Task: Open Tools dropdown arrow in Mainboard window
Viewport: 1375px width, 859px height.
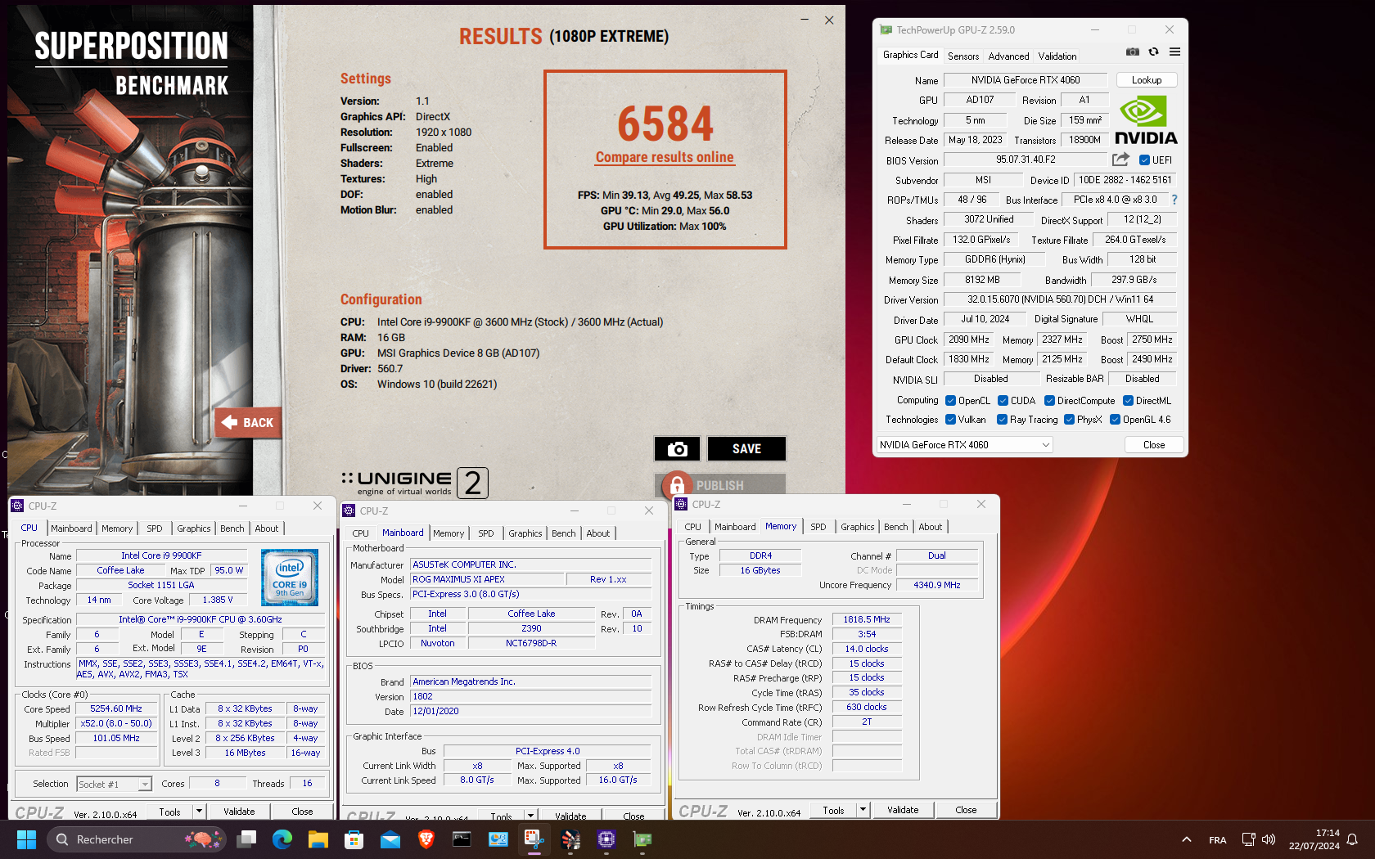Action: click(x=531, y=816)
